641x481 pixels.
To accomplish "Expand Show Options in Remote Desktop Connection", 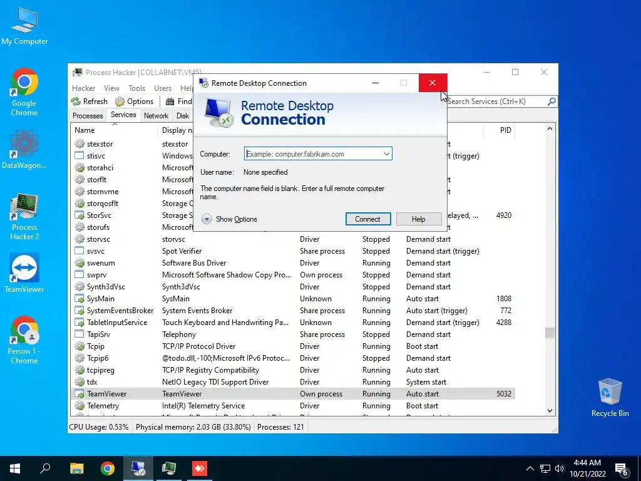I will 229,219.
